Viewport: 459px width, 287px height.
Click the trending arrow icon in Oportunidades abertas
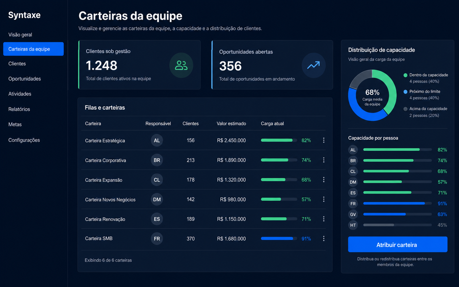314,65
